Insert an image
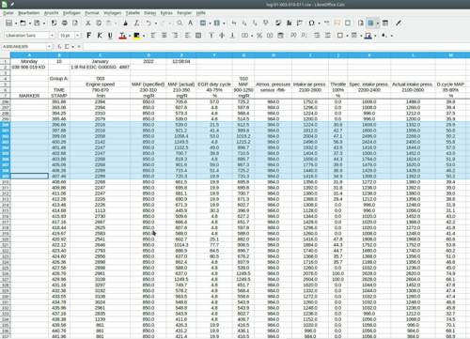This screenshot has width=470, height=339. pos(278,23)
